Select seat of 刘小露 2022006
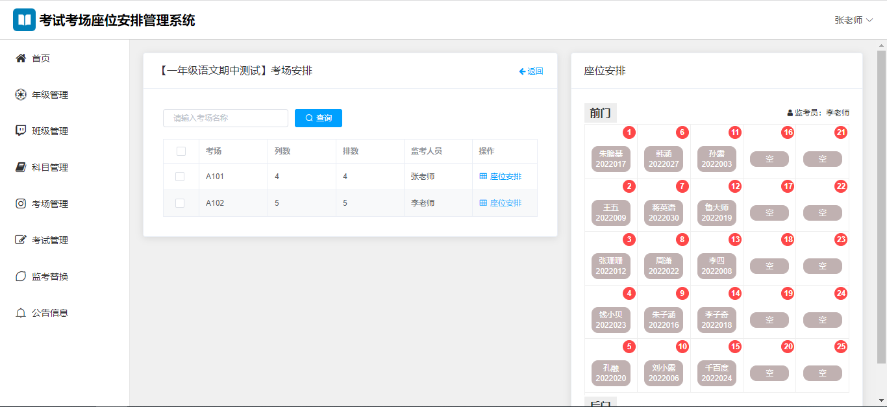 pyautogui.click(x=664, y=373)
